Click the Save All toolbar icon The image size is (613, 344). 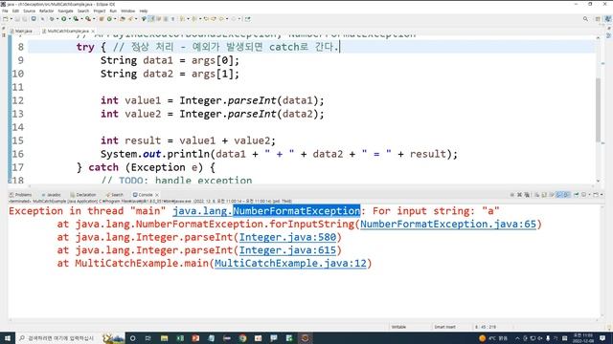click(25, 19)
